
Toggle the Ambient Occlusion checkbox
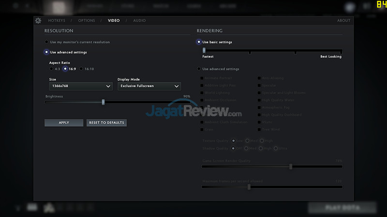coord(202,100)
